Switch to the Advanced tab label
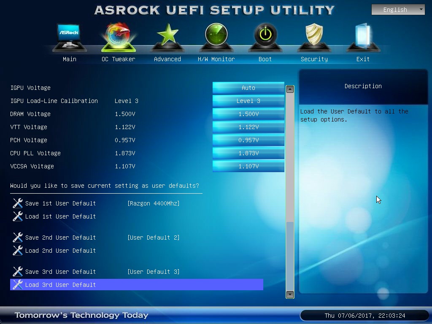432x324 pixels. click(167, 59)
